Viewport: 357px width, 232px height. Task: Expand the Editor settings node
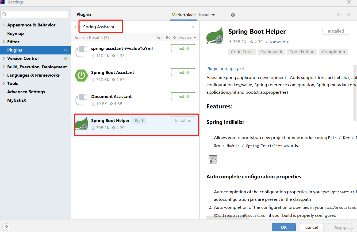click(3, 42)
